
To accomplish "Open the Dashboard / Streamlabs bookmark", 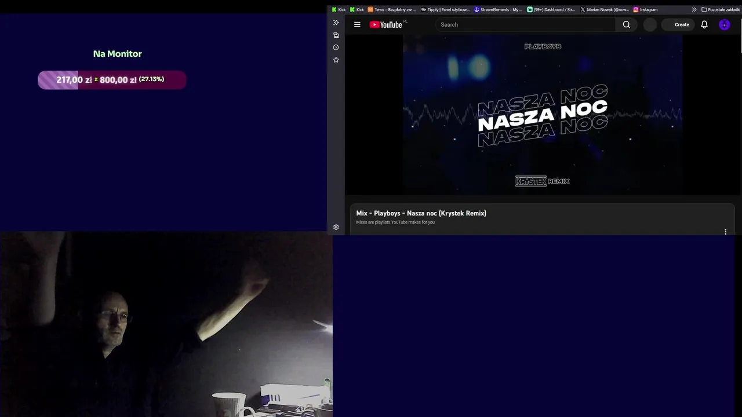I will click(551, 9).
